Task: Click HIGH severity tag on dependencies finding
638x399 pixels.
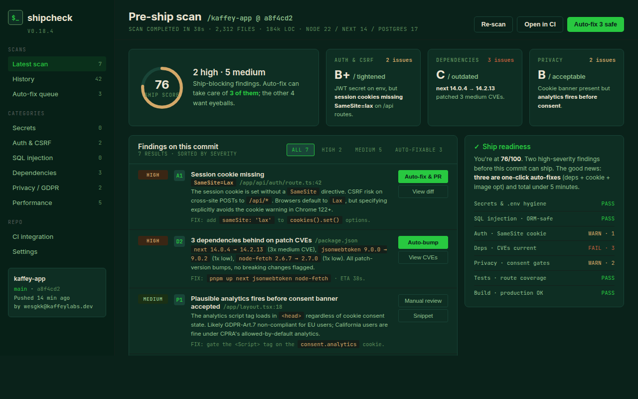Action: coord(153,241)
